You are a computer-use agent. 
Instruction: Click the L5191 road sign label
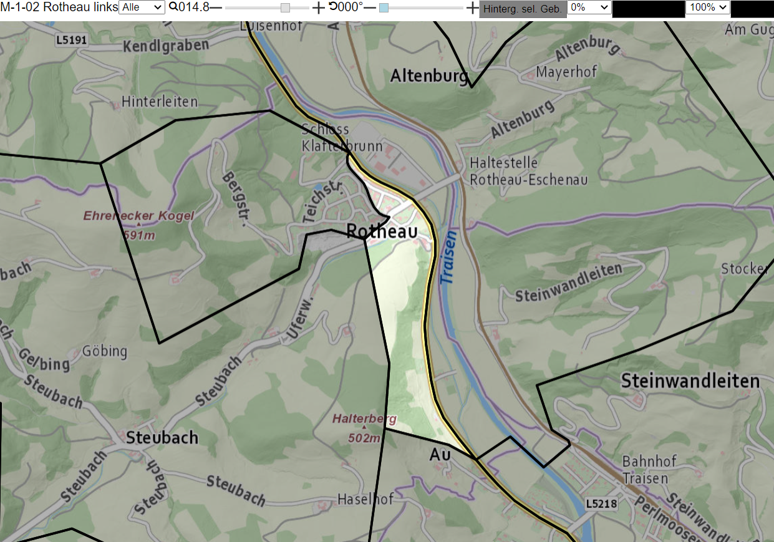tap(71, 41)
